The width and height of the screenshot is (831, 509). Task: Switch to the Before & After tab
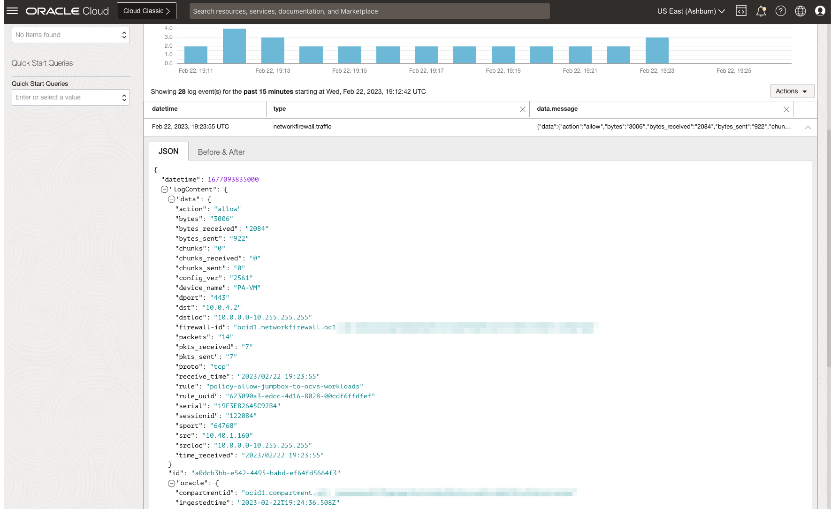tap(221, 152)
